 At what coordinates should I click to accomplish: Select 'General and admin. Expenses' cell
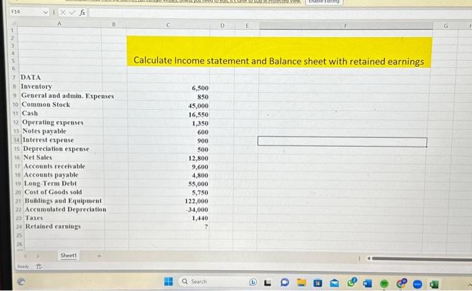pos(67,96)
